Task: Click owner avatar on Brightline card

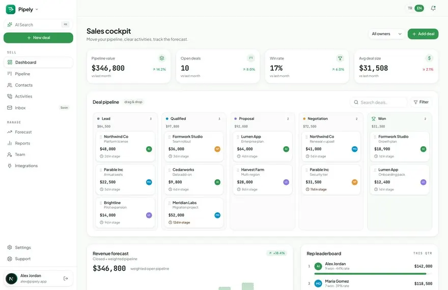Action: pyautogui.click(x=149, y=215)
